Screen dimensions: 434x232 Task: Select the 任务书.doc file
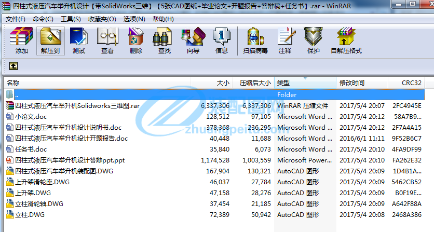[x=31, y=149]
